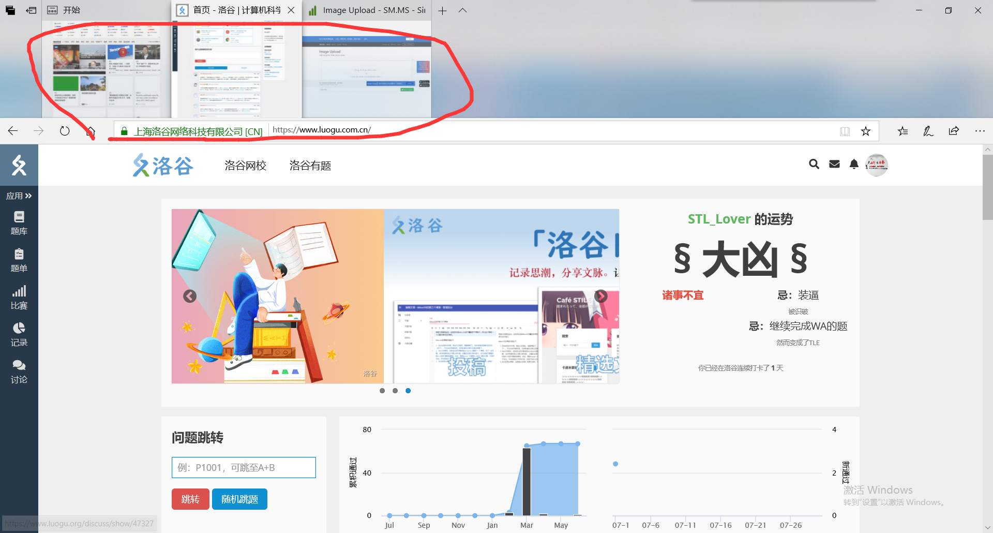Click the 忌: 装逼 fortune entry
The height and width of the screenshot is (533, 993).
798,295
